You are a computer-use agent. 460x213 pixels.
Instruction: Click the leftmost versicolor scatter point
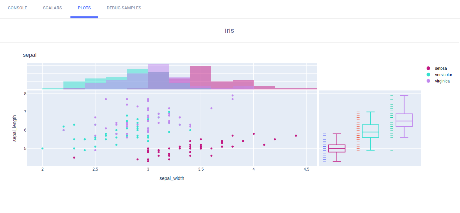(42, 148)
